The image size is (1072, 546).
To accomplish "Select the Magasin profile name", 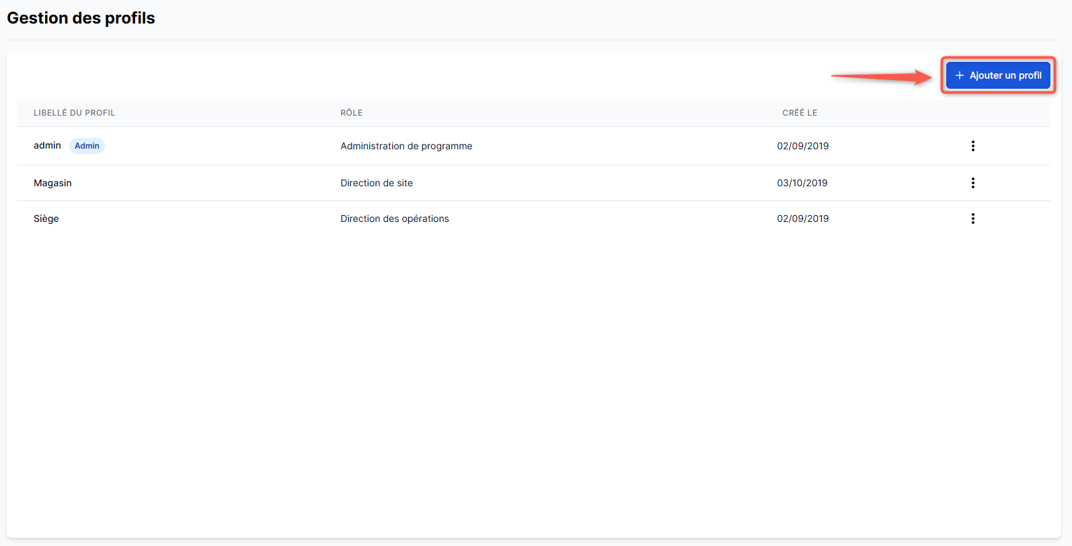I will pyautogui.click(x=52, y=183).
